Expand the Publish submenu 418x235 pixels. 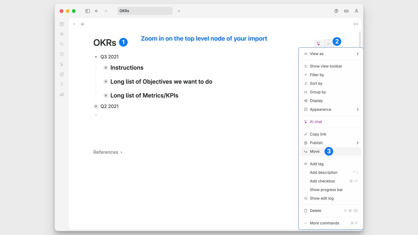coord(331,143)
